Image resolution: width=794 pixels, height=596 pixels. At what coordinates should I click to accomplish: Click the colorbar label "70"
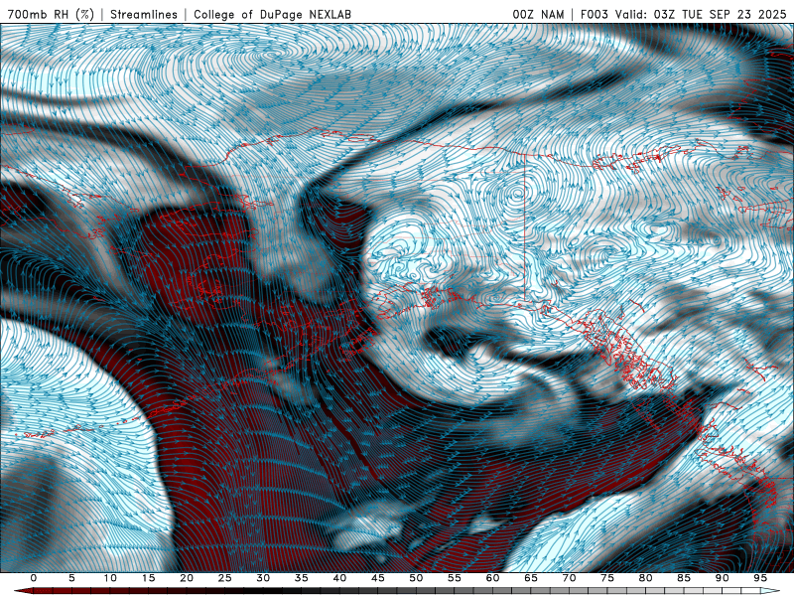pyautogui.click(x=569, y=578)
